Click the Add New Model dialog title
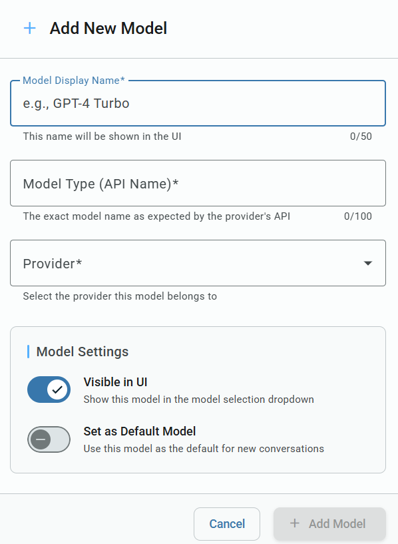Screen dimensions: 398x544 click(x=108, y=29)
